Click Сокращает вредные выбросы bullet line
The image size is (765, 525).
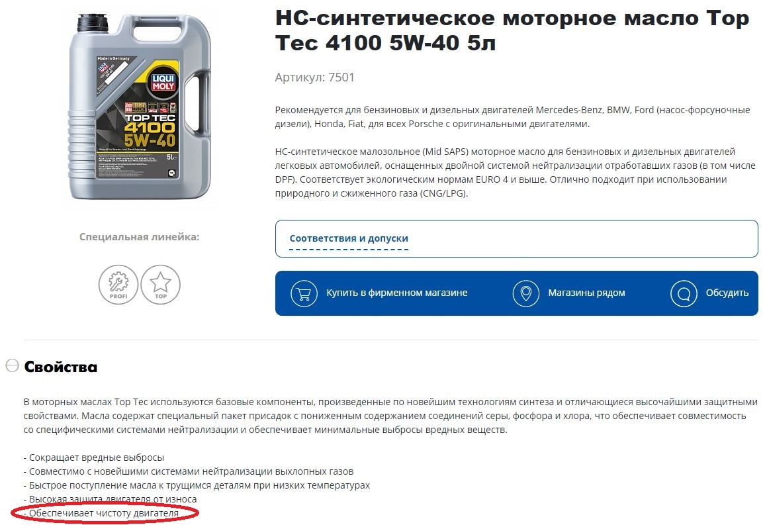[94, 457]
